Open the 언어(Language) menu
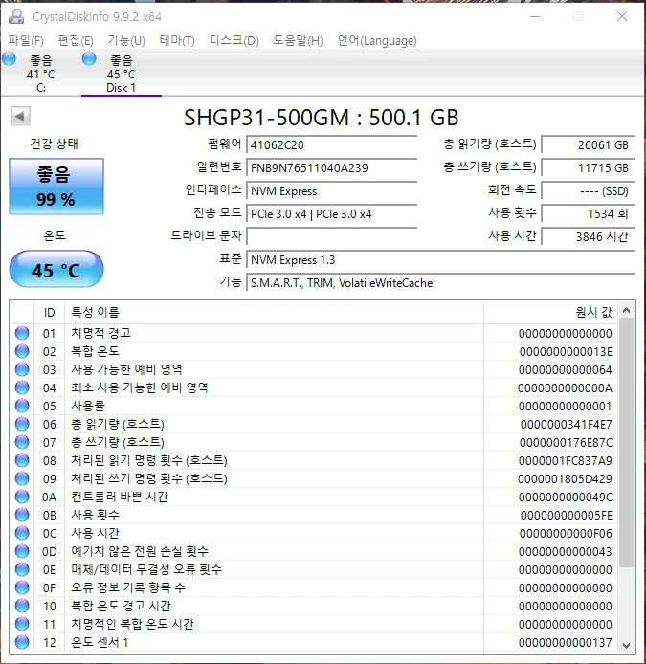This screenshot has width=646, height=664. coord(377,40)
